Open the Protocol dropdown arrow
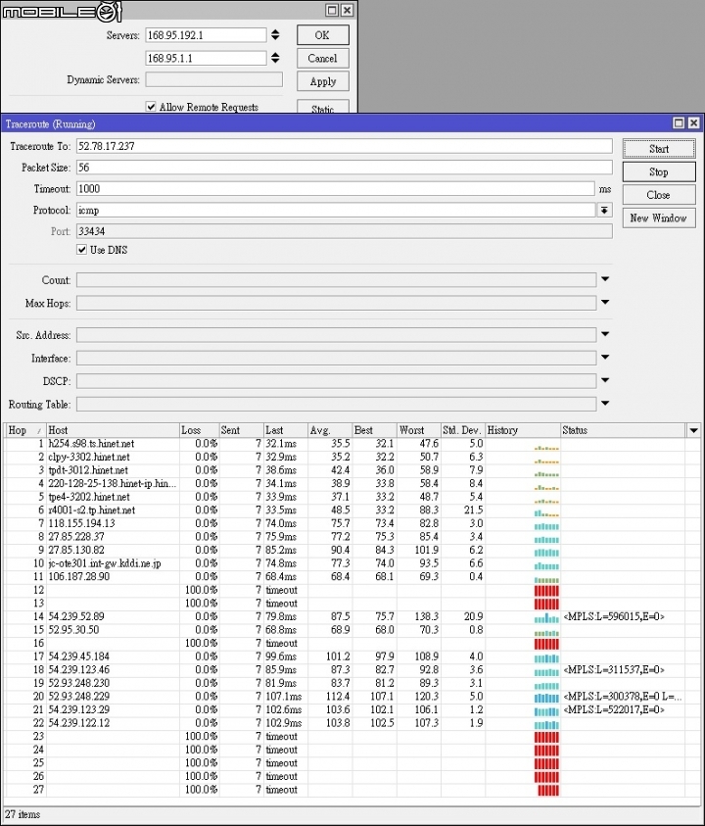Screen dimensions: 705x826 coord(604,211)
